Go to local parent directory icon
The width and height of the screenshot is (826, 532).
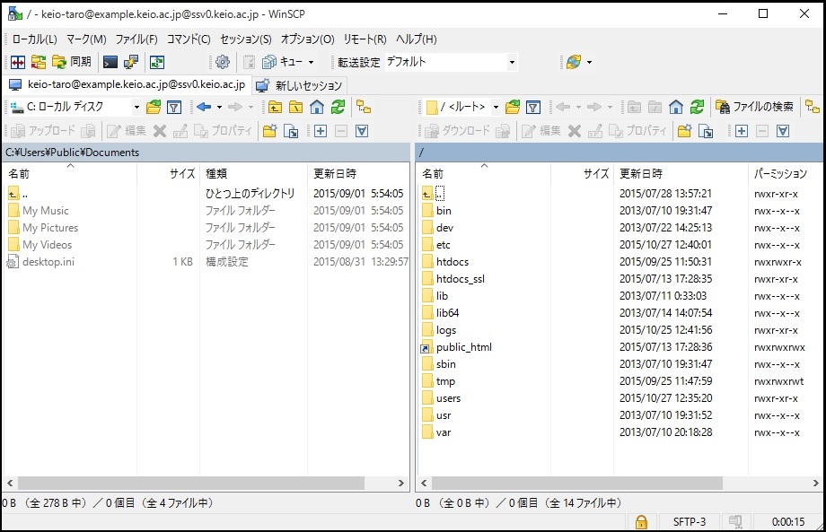273,107
